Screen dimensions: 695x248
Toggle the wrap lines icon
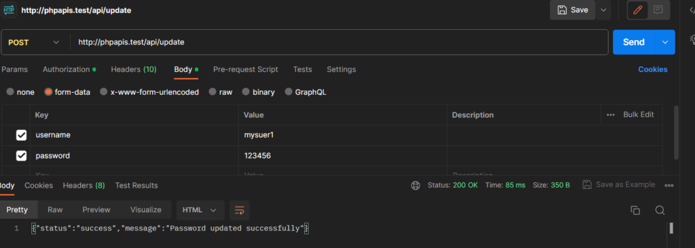point(240,210)
